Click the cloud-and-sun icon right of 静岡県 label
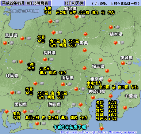The width and height of the screenshot is (141, 134). pos(77,105)
